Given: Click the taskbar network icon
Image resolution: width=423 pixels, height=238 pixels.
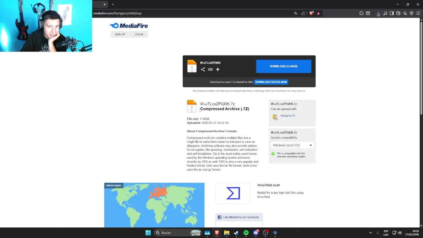Looking at the screenshot, I should click(x=394, y=233).
